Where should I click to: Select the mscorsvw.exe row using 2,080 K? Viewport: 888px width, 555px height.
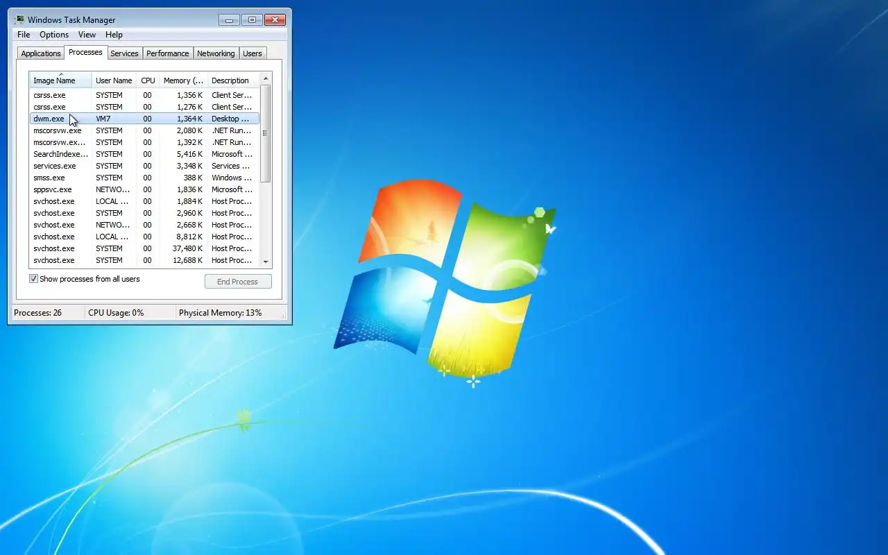click(x=144, y=130)
